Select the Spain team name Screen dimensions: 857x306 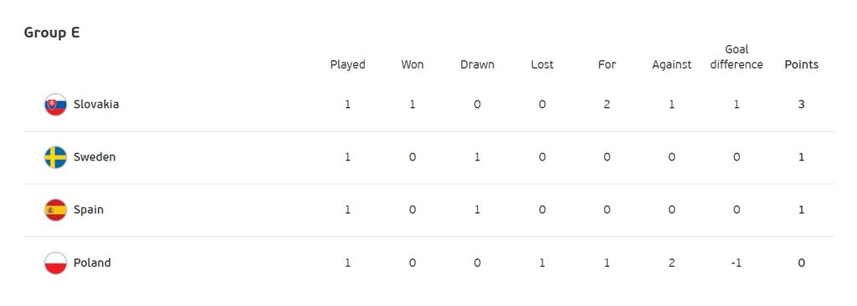pos(89,210)
